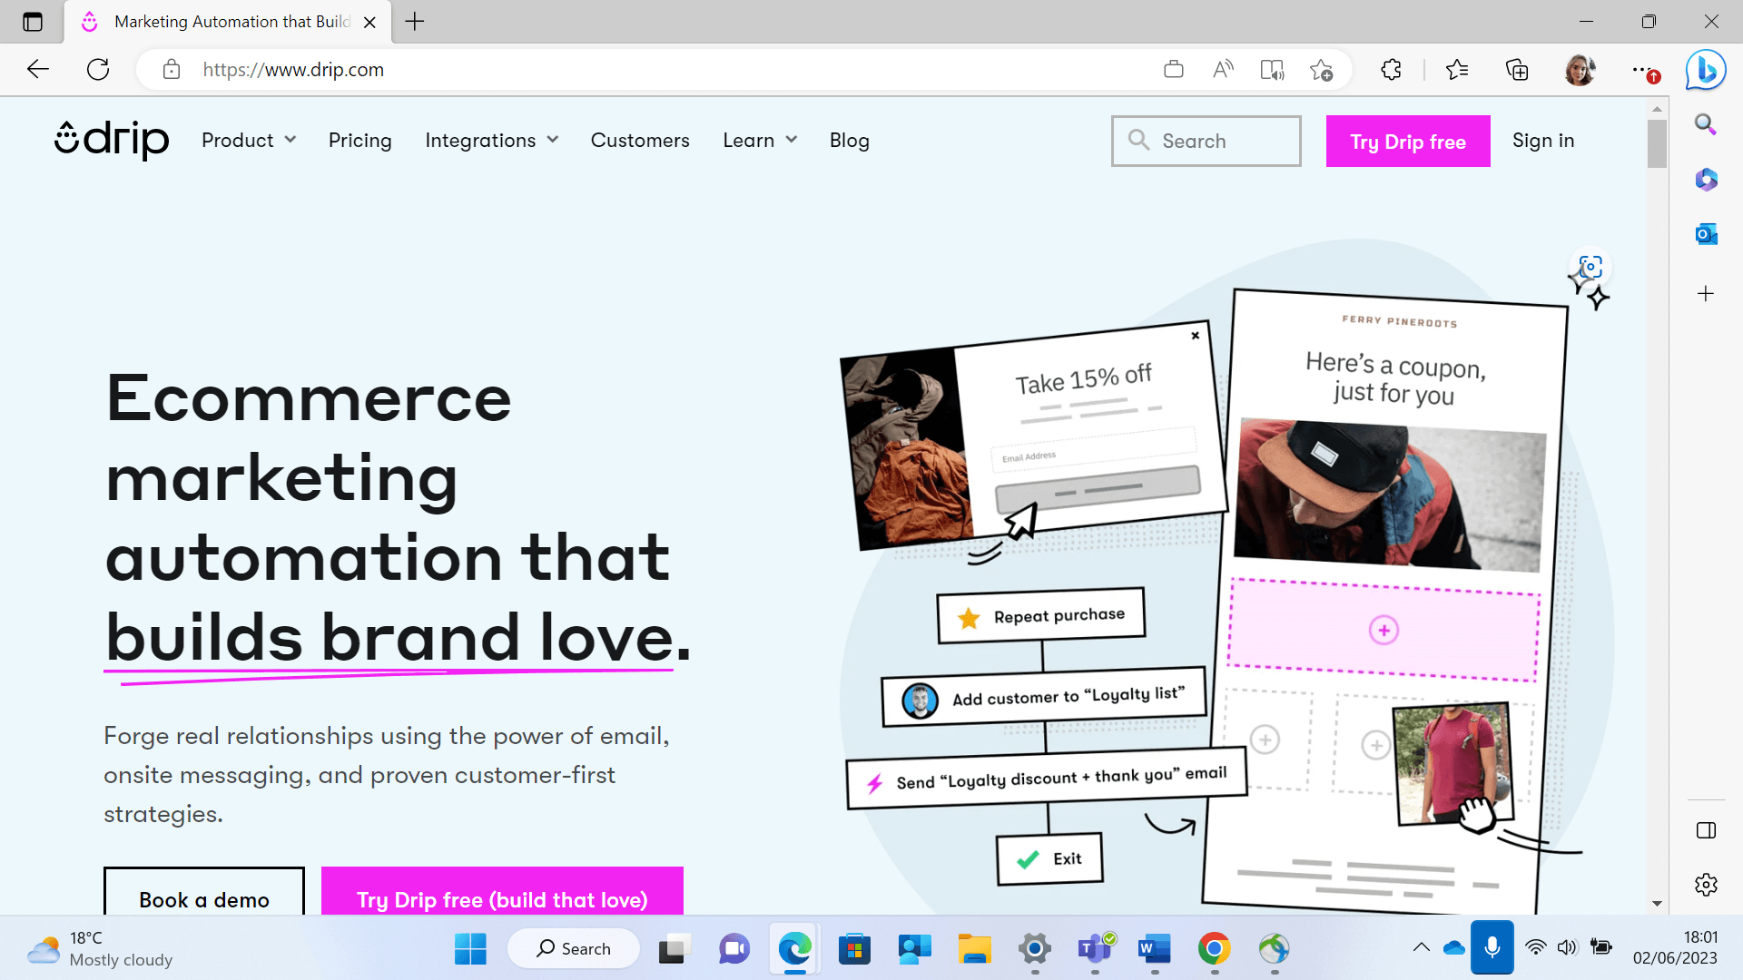Viewport: 1743px width, 980px height.
Task: Close the Marketing Automation tab
Action: [x=369, y=23]
